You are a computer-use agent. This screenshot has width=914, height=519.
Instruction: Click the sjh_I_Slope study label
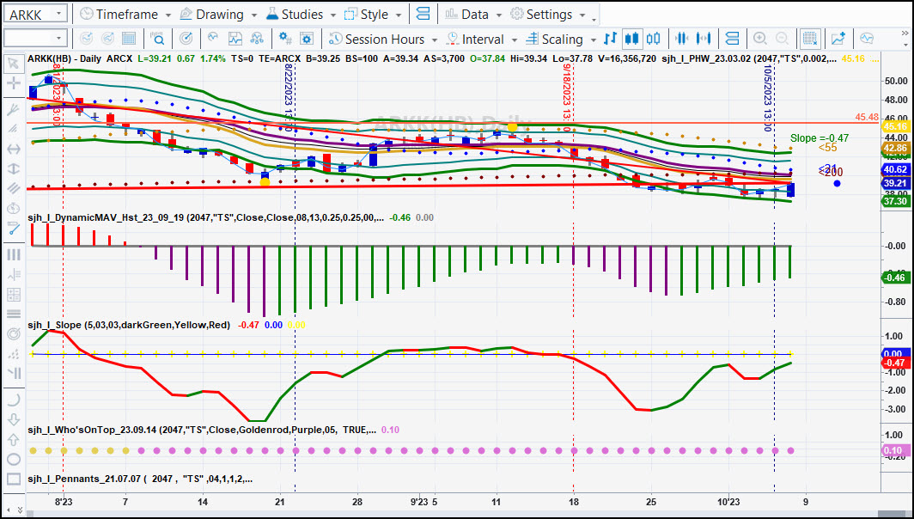pos(129,325)
